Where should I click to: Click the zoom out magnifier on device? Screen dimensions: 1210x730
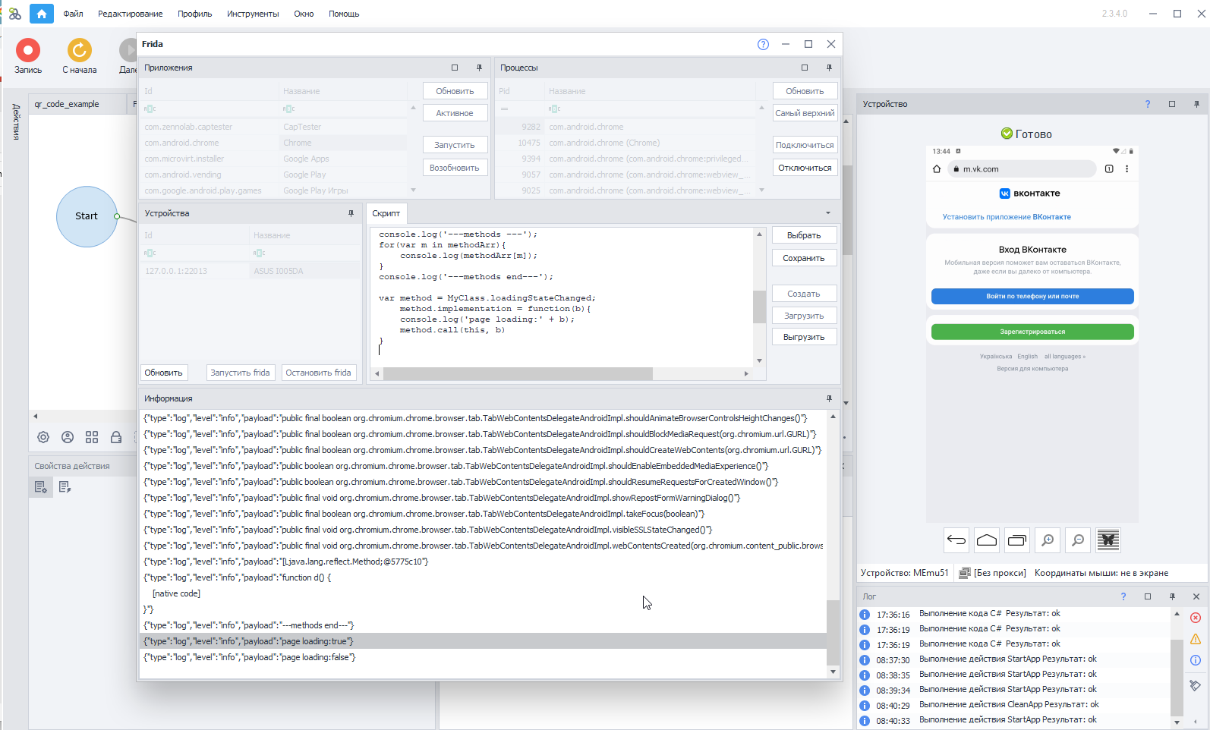tap(1078, 540)
